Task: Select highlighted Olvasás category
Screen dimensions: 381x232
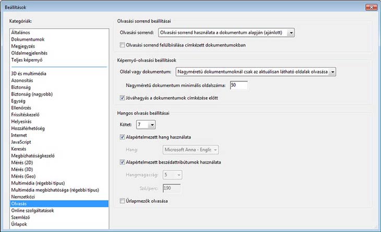Action: [59, 204]
